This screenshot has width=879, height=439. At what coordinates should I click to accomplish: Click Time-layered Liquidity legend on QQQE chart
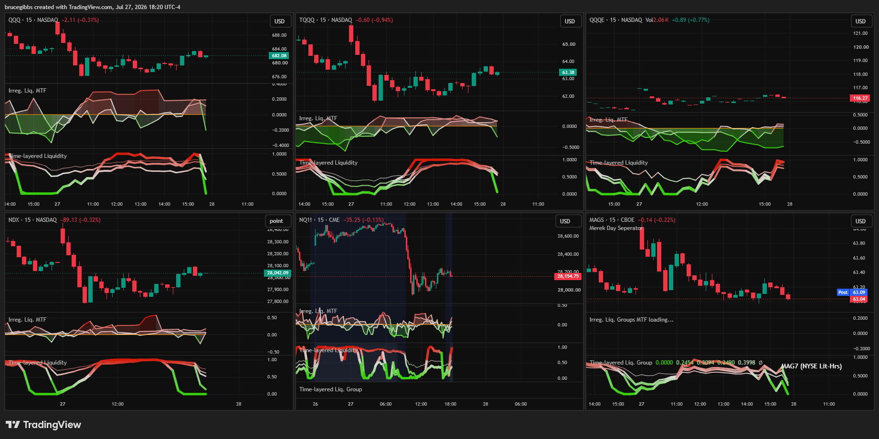[618, 163]
